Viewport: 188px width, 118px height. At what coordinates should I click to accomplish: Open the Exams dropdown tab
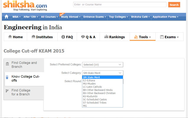click(x=169, y=37)
